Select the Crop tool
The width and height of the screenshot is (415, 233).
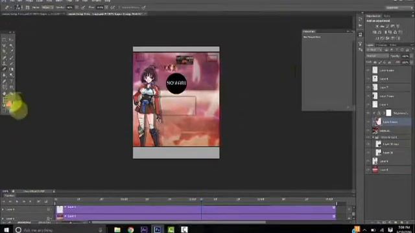[5, 51]
